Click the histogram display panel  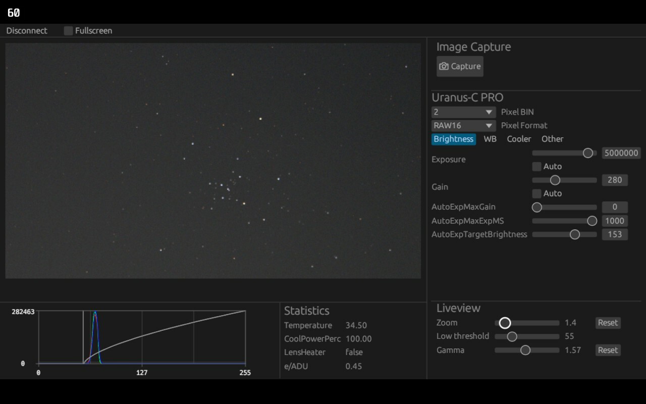141,338
